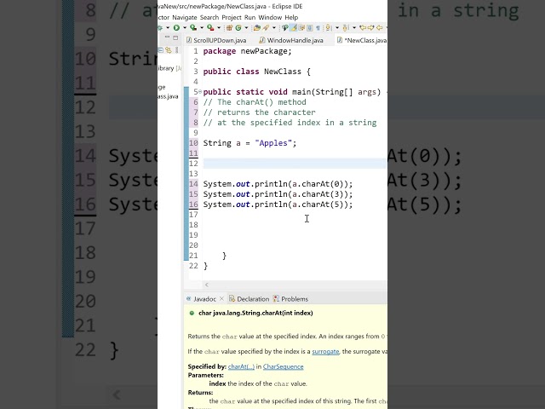The image size is (545, 409).
Task: Go to Last Edit Location arrow
Action: tap(362, 27)
